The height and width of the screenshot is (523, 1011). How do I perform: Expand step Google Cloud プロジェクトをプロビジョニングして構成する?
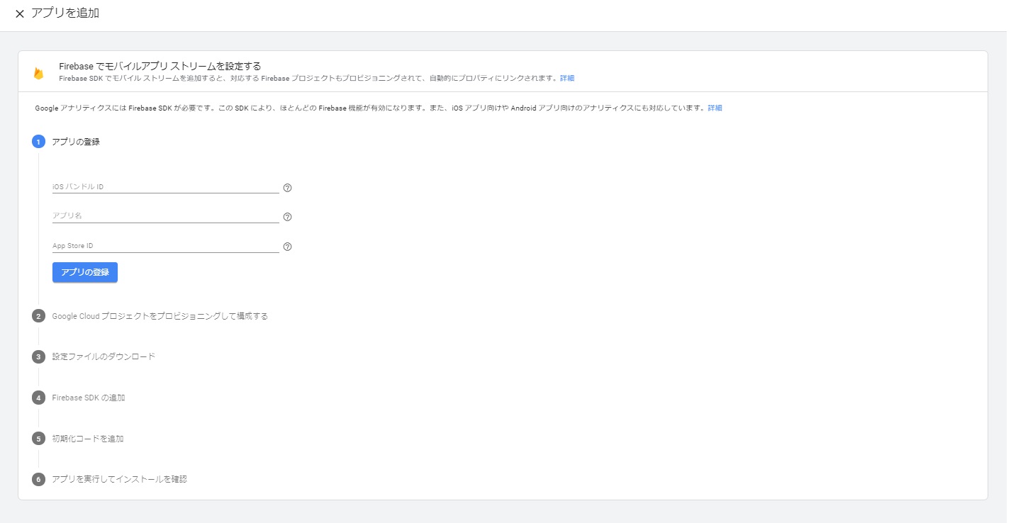coord(160,316)
